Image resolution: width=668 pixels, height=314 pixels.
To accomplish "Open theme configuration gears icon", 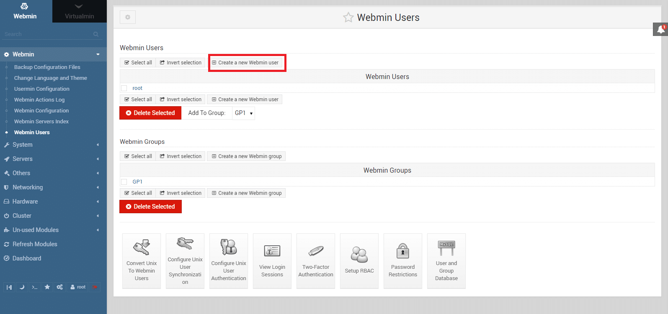I will pos(59,287).
